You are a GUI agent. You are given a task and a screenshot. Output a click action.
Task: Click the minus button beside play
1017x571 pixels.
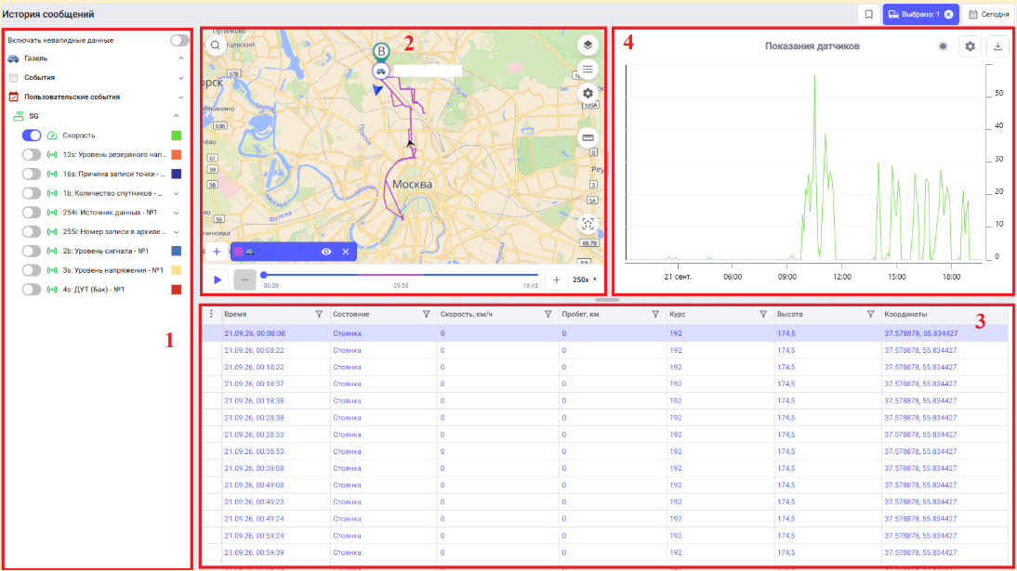(244, 280)
